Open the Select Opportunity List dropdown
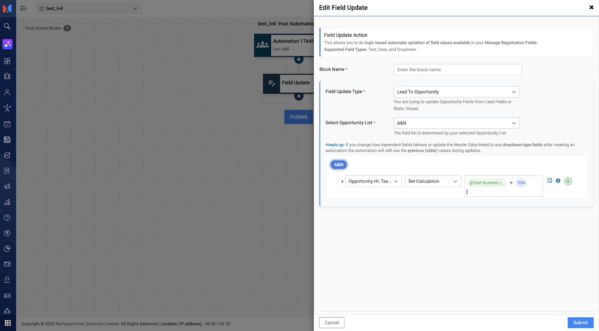Viewport: 599px width, 331px height. (456, 123)
